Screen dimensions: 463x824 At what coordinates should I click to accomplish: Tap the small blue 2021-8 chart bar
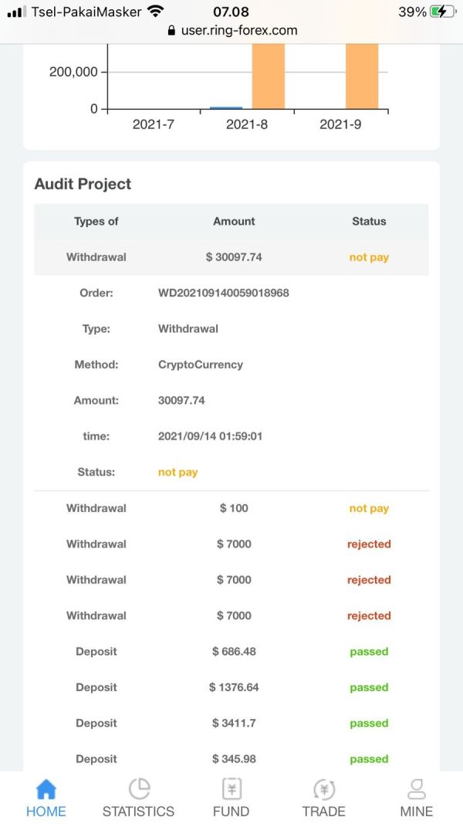(226, 107)
